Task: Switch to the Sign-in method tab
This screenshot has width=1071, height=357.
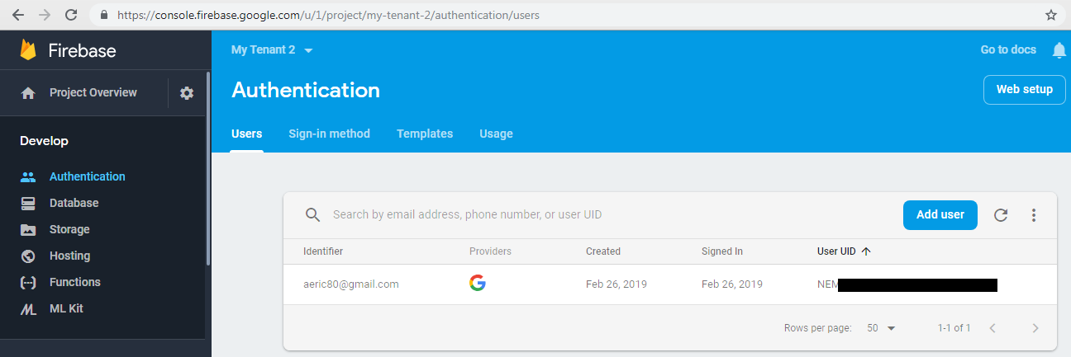Action: click(x=329, y=134)
